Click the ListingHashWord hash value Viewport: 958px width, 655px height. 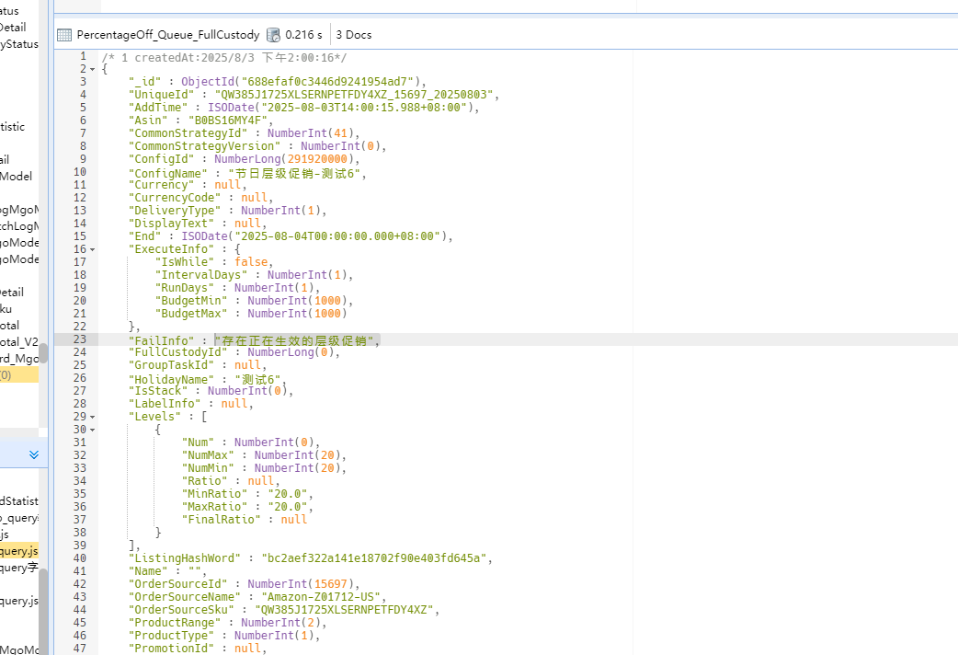[x=374, y=557]
